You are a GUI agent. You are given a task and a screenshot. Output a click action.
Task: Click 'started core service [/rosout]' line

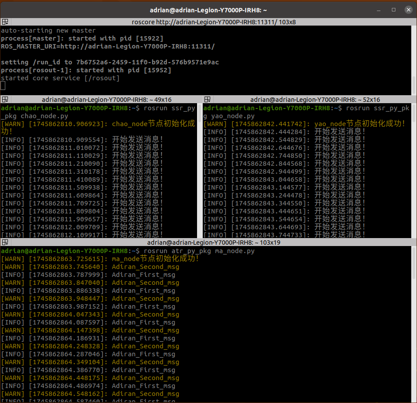coord(60,78)
